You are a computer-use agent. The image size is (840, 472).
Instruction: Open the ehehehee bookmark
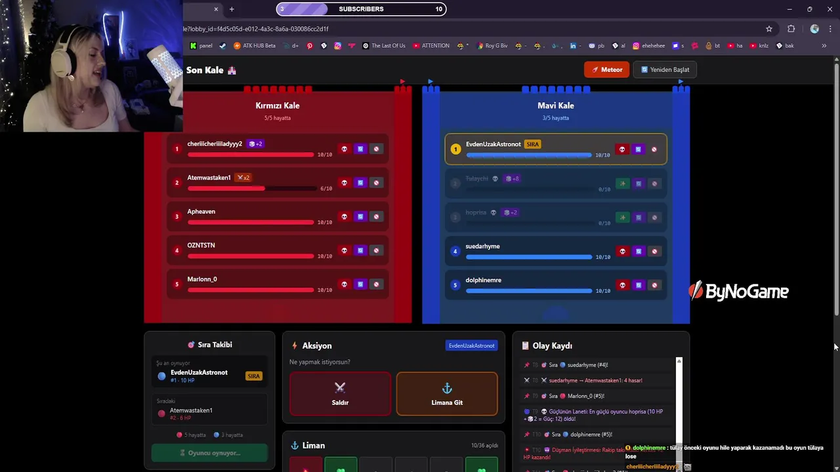pos(648,46)
